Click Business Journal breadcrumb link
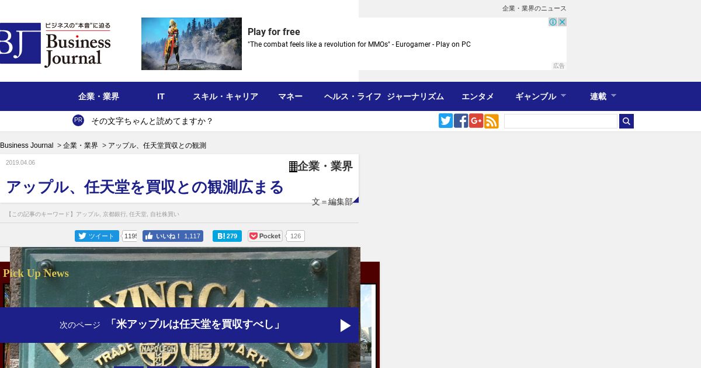The width and height of the screenshot is (701, 368). [26, 145]
